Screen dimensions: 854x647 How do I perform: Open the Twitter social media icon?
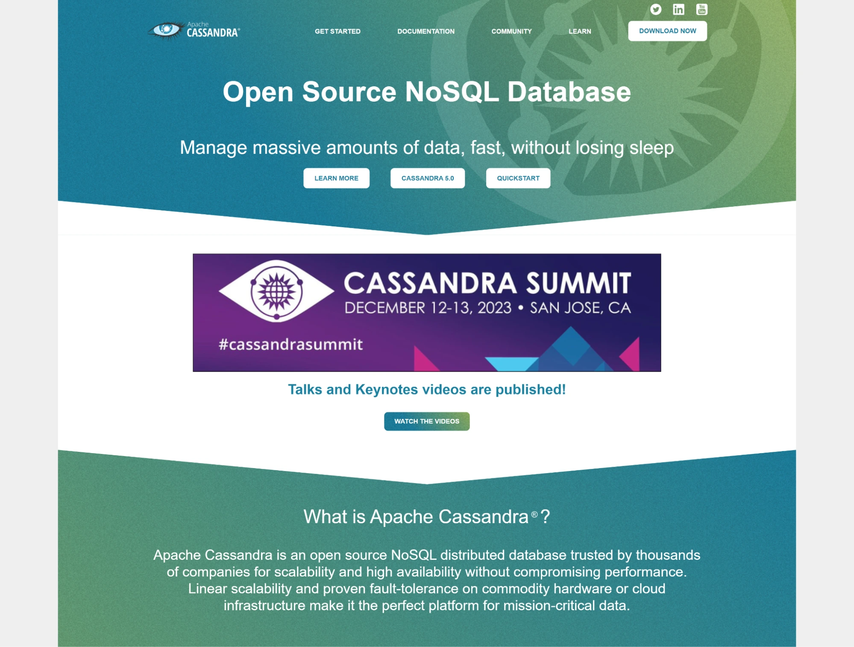point(655,9)
